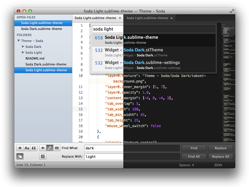Choose Widget - Soda Dark.stTheme result
The image size is (249, 187).
(154, 53)
